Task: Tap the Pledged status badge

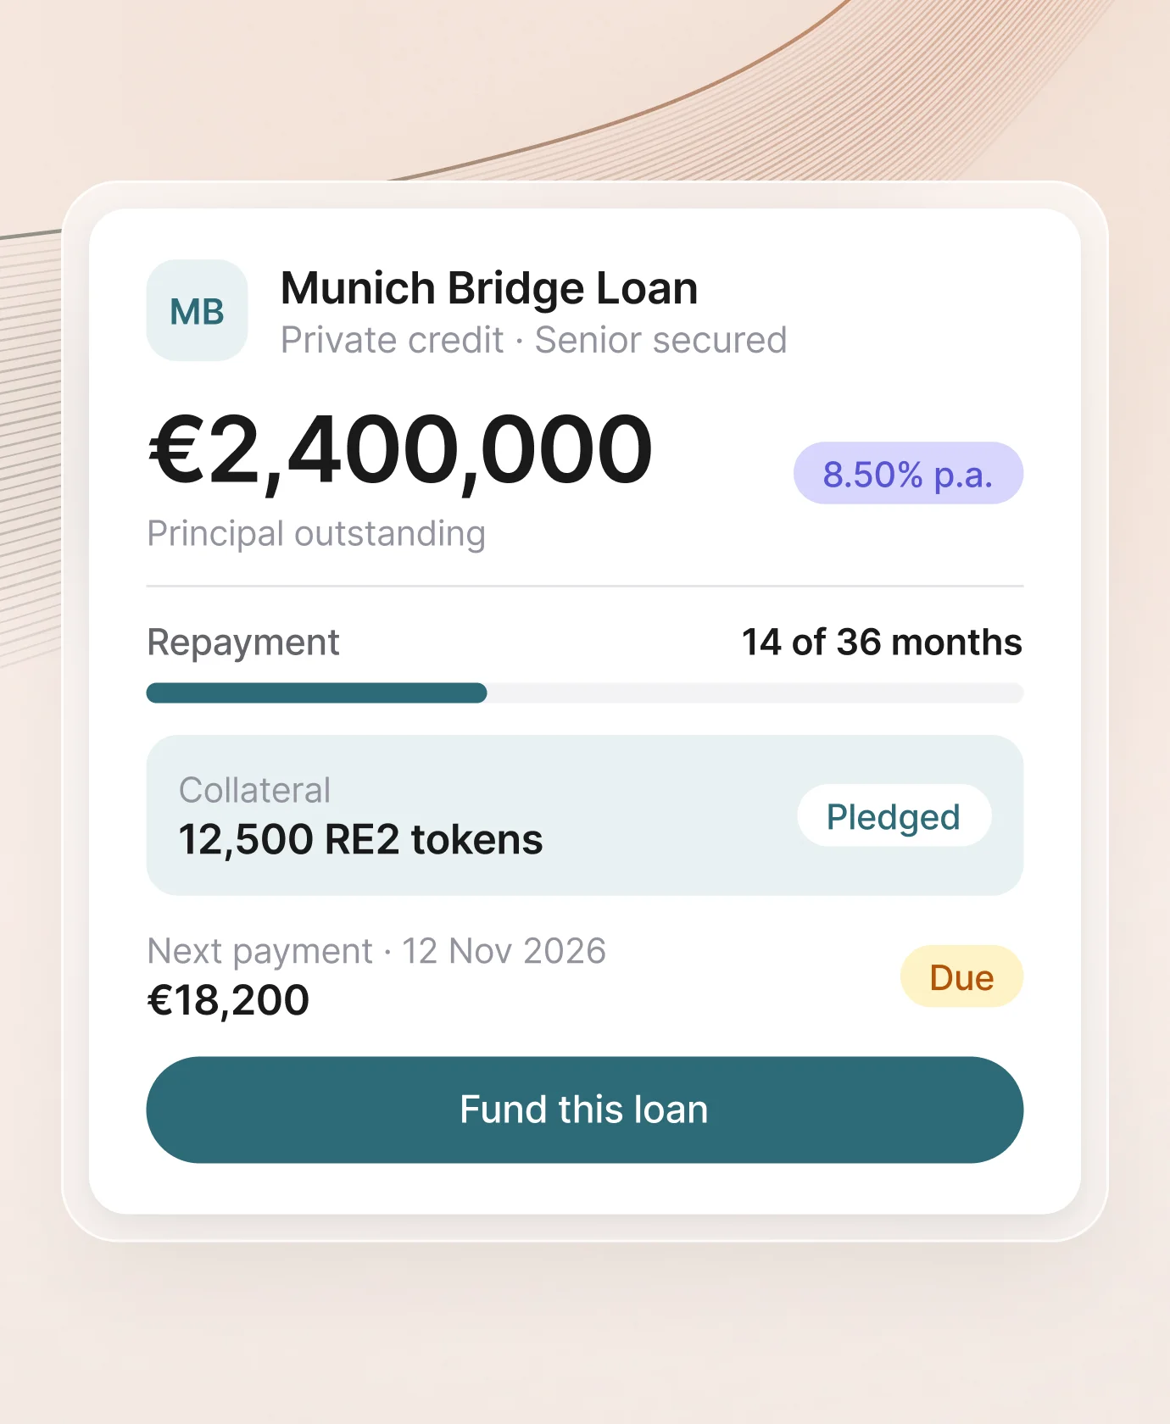Action: pos(894,815)
